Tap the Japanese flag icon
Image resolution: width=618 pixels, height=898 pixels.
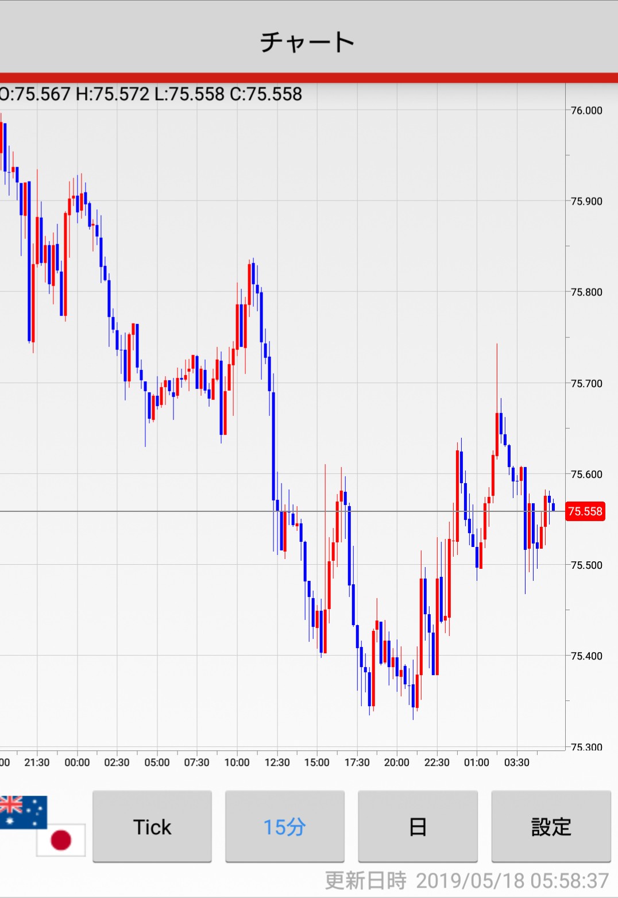(x=61, y=839)
